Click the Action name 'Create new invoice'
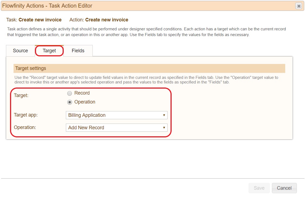305x197 pixels. pos(107,20)
